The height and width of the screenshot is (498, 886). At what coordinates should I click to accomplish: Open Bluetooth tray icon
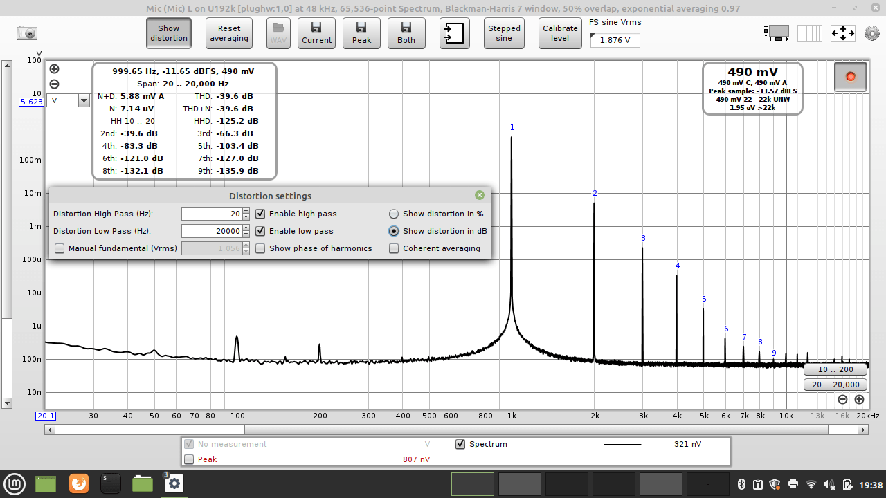[741, 483]
